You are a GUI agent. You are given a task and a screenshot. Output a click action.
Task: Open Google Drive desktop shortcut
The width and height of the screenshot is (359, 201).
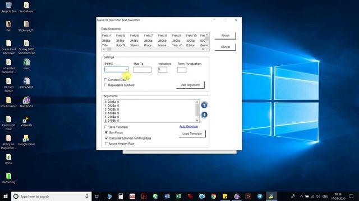(26, 140)
